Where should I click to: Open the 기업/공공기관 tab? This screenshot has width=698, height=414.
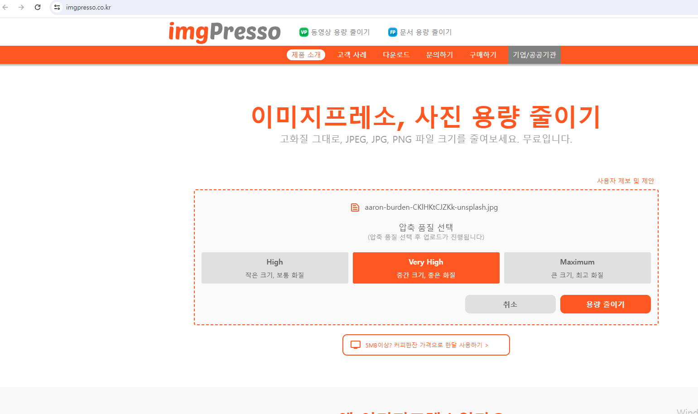click(534, 55)
